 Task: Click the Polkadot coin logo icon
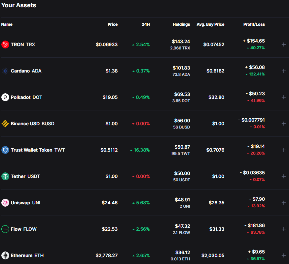point(5,97)
